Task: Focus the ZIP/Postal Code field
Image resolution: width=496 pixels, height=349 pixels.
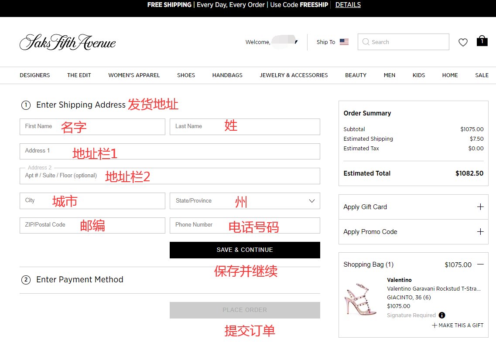Action: point(92,226)
